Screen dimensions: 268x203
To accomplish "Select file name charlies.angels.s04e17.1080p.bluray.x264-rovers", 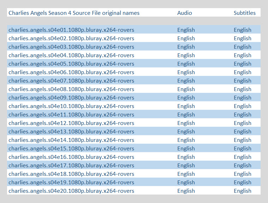I will pos(71,166).
